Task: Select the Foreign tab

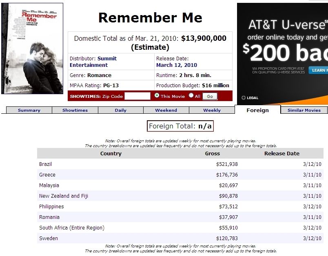Action: (x=257, y=110)
